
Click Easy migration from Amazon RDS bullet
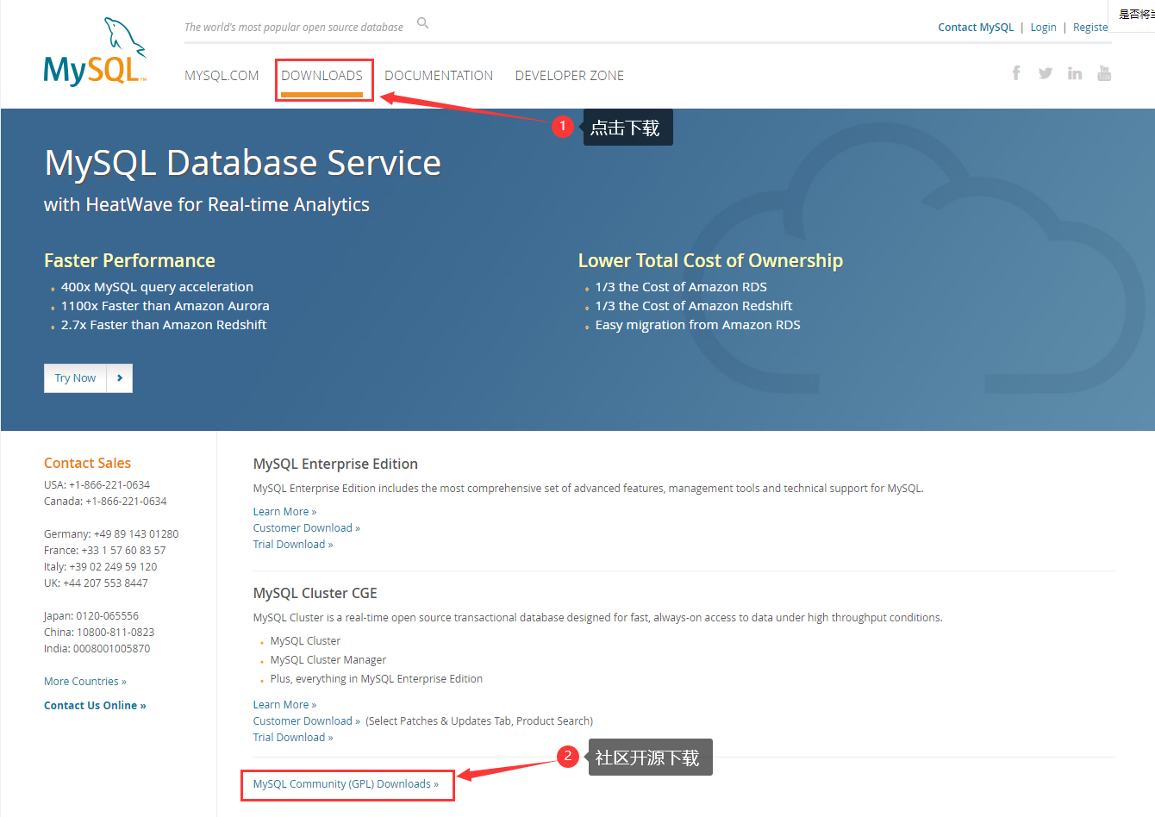tap(697, 325)
